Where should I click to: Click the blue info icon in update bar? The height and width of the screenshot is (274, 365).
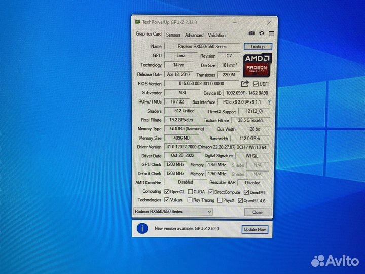(142, 228)
